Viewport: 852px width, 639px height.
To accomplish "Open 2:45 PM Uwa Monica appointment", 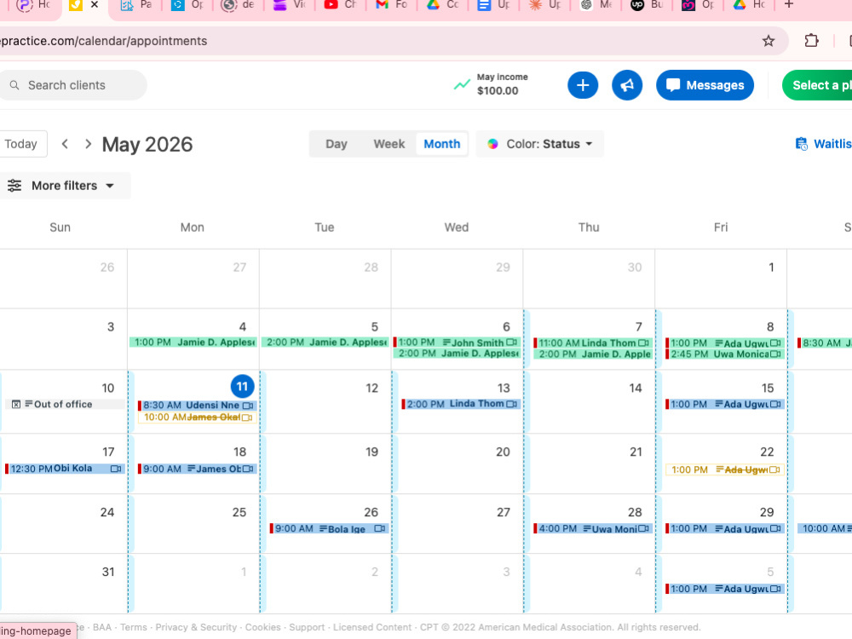I will [725, 354].
